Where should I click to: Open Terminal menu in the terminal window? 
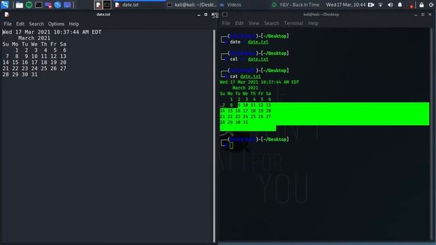coord(294,23)
